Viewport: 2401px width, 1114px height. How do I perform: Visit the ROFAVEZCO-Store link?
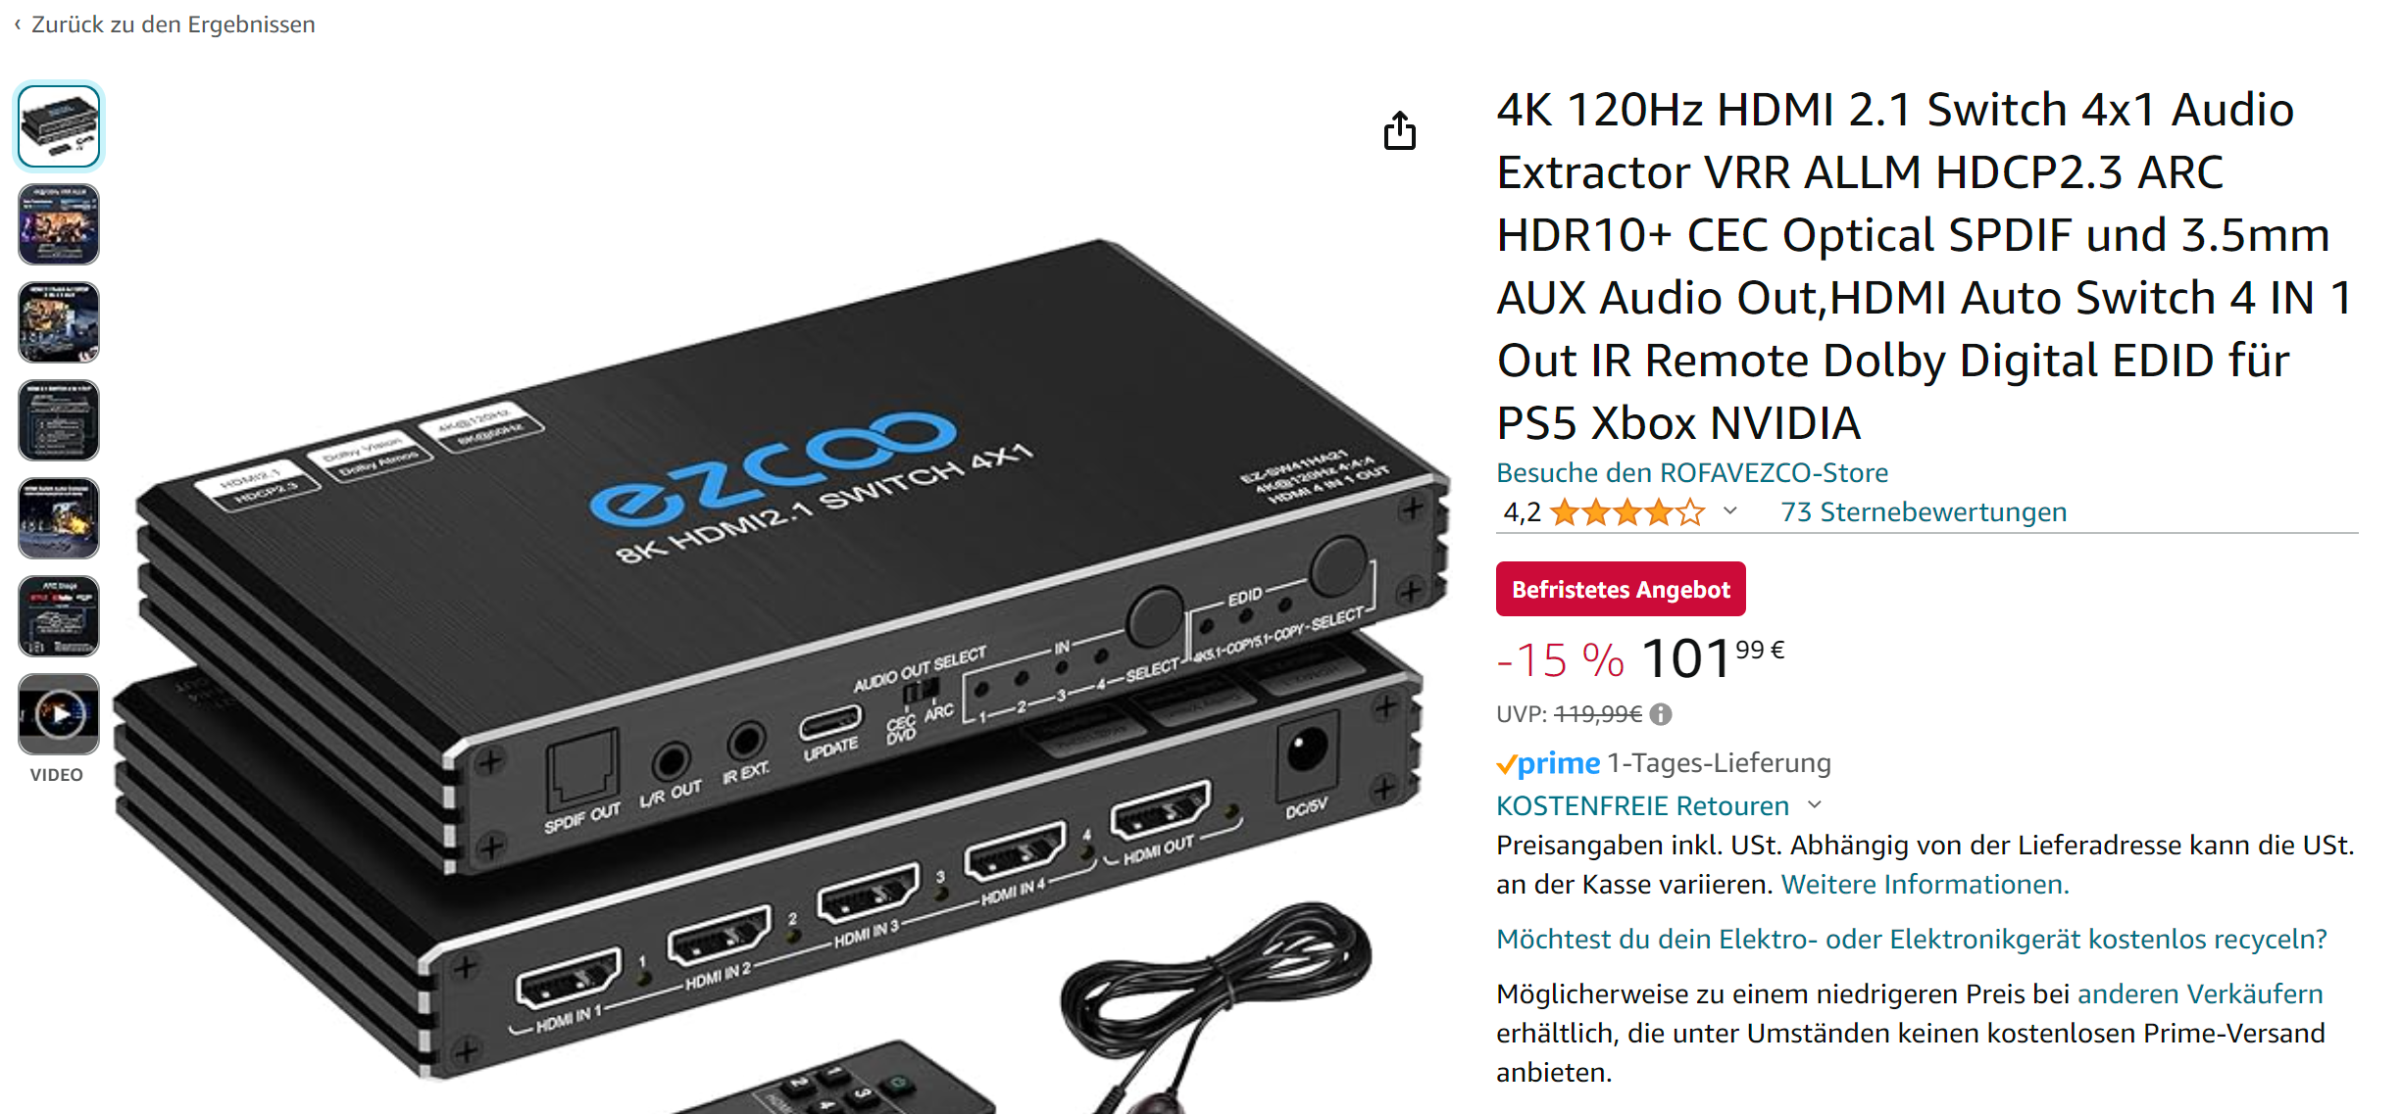tap(1692, 472)
